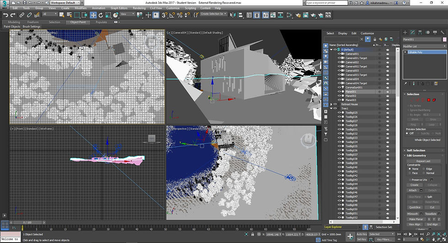Switch to Freeform ribbon tab

coord(33,22)
